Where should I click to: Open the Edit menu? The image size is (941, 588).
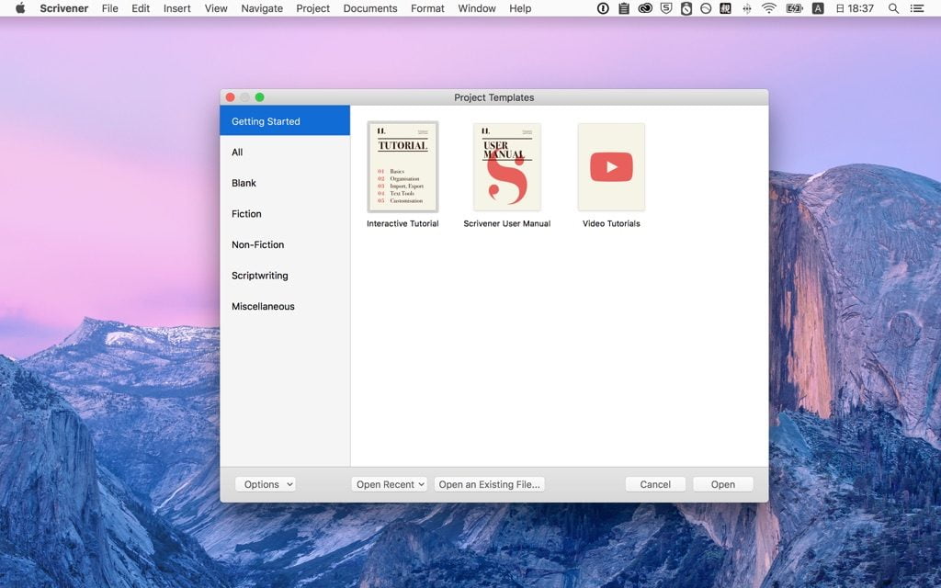pos(141,8)
